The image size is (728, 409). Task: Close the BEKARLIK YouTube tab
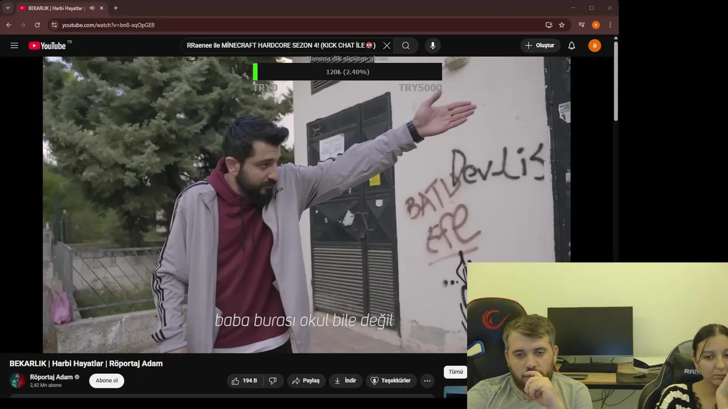[102, 8]
